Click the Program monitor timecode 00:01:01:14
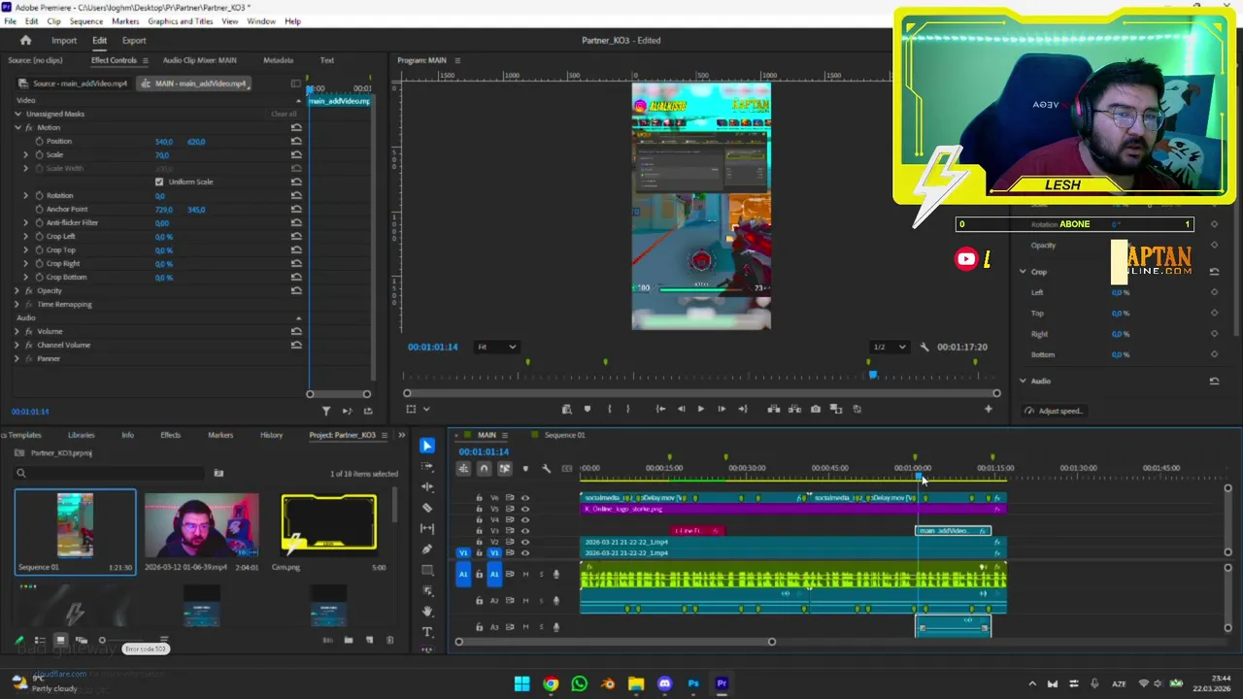Image resolution: width=1243 pixels, height=699 pixels. 432,347
